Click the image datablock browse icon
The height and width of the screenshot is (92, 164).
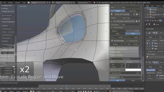click(112, 14)
